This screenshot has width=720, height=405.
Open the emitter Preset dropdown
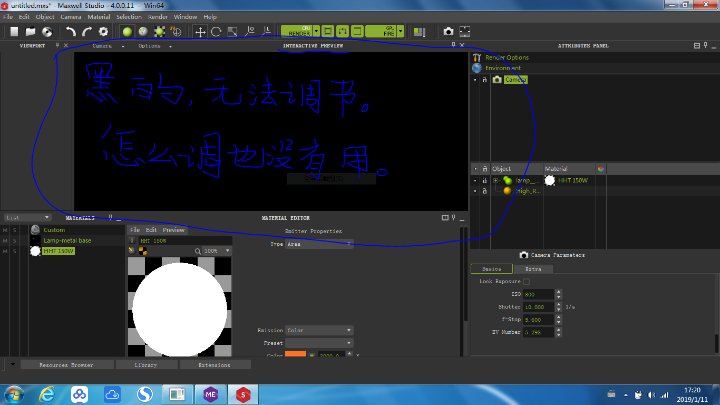pos(319,343)
